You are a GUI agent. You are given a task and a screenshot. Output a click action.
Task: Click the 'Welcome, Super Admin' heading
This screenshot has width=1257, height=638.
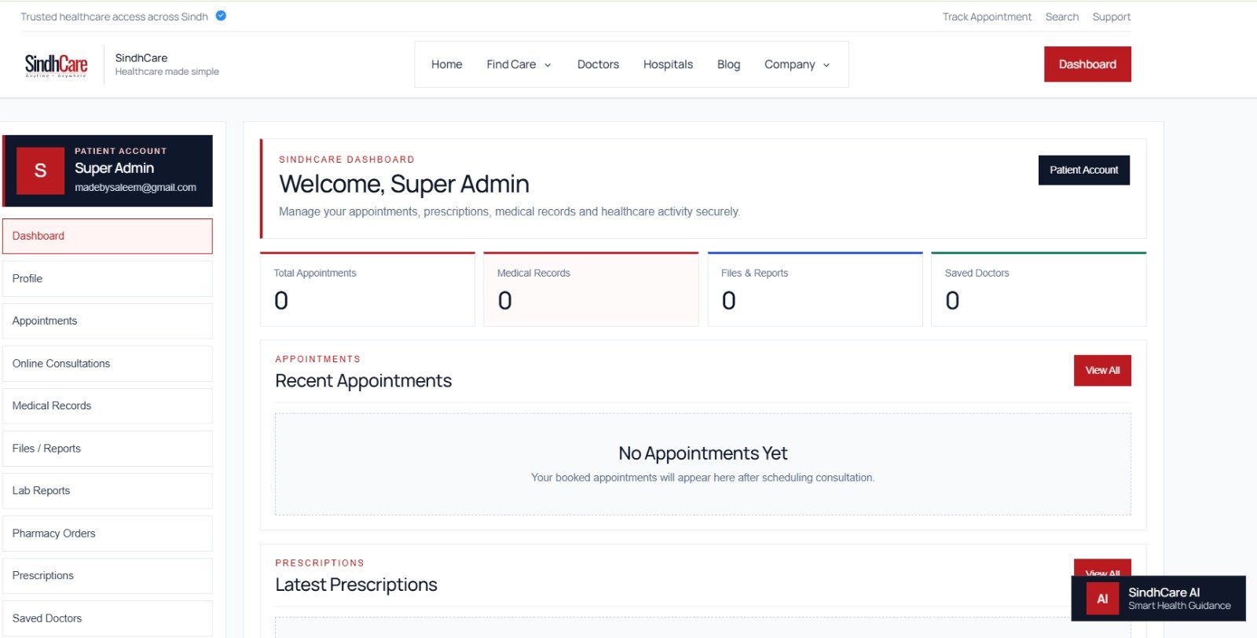click(404, 184)
